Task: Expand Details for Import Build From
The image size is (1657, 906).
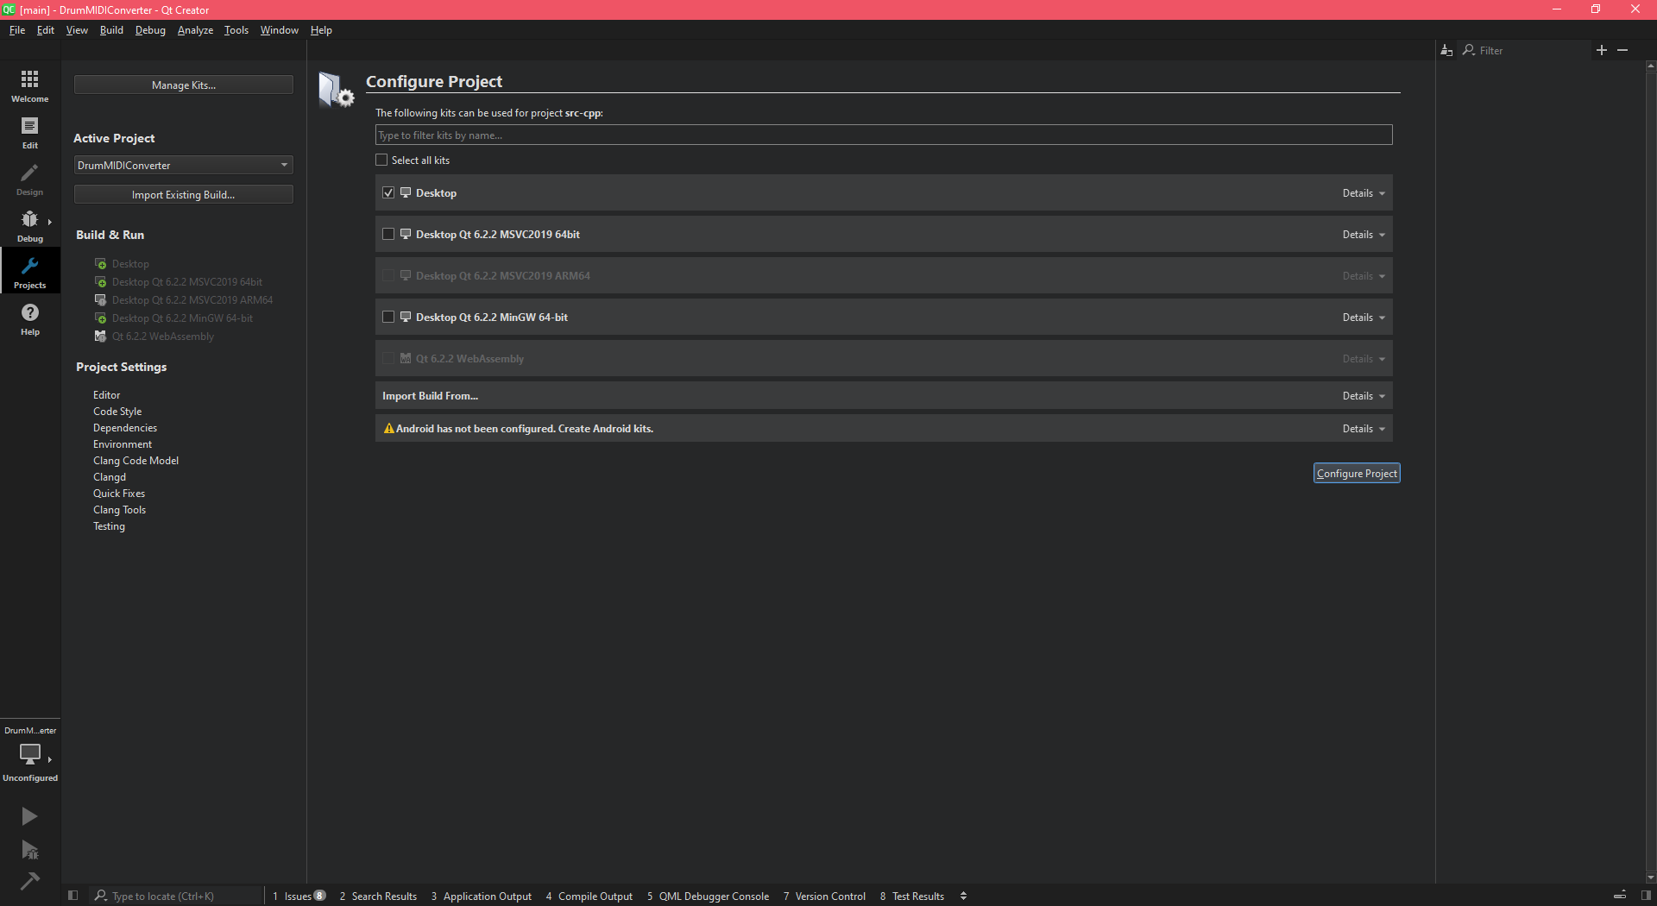Action: 1364,396
